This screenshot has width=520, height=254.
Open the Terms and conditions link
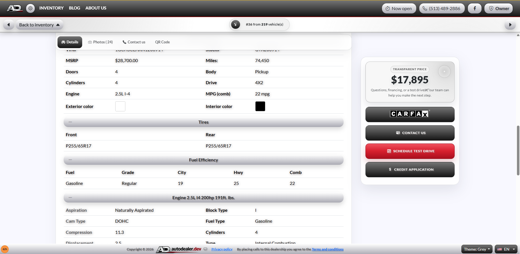point(328,249)
